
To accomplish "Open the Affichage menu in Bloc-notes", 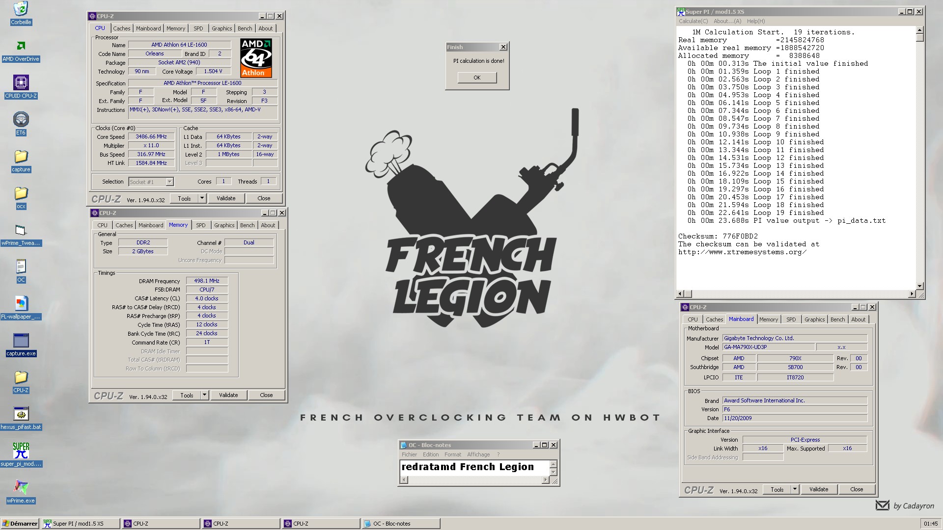I will [x=478, y=454].
